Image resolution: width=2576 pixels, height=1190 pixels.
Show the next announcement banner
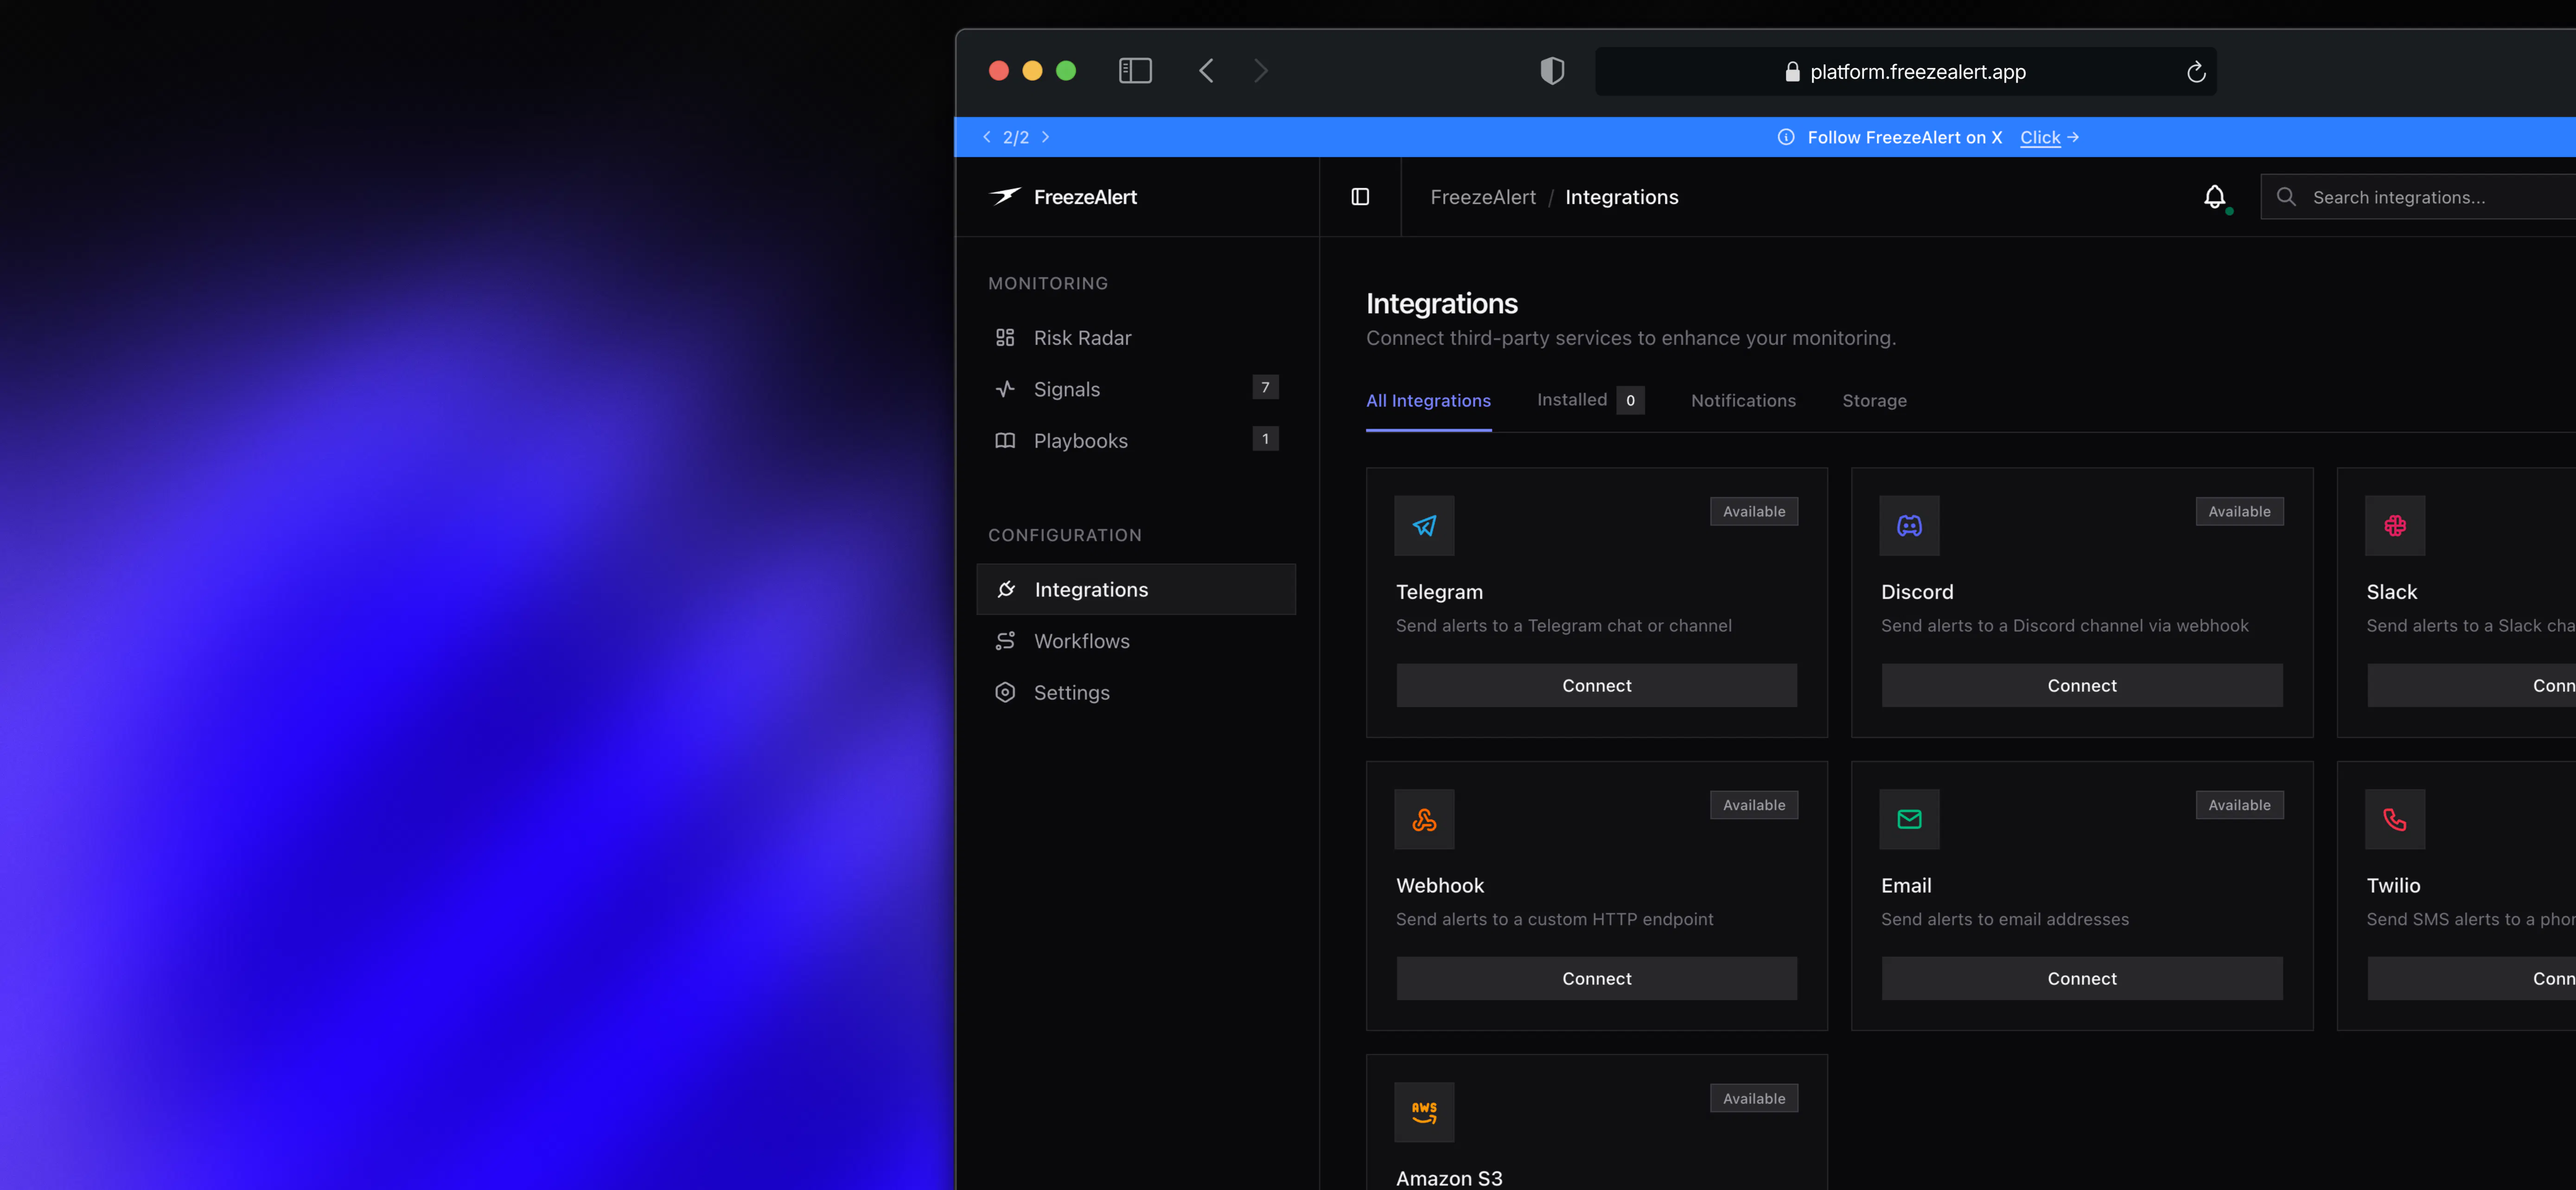pyautogui.click(x=1045, y=137)
